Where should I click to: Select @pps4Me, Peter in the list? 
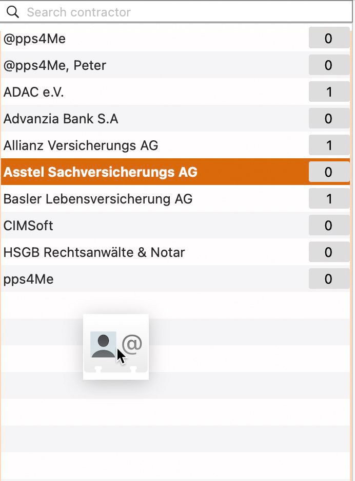pyautogui.click(x=175, y=65)
